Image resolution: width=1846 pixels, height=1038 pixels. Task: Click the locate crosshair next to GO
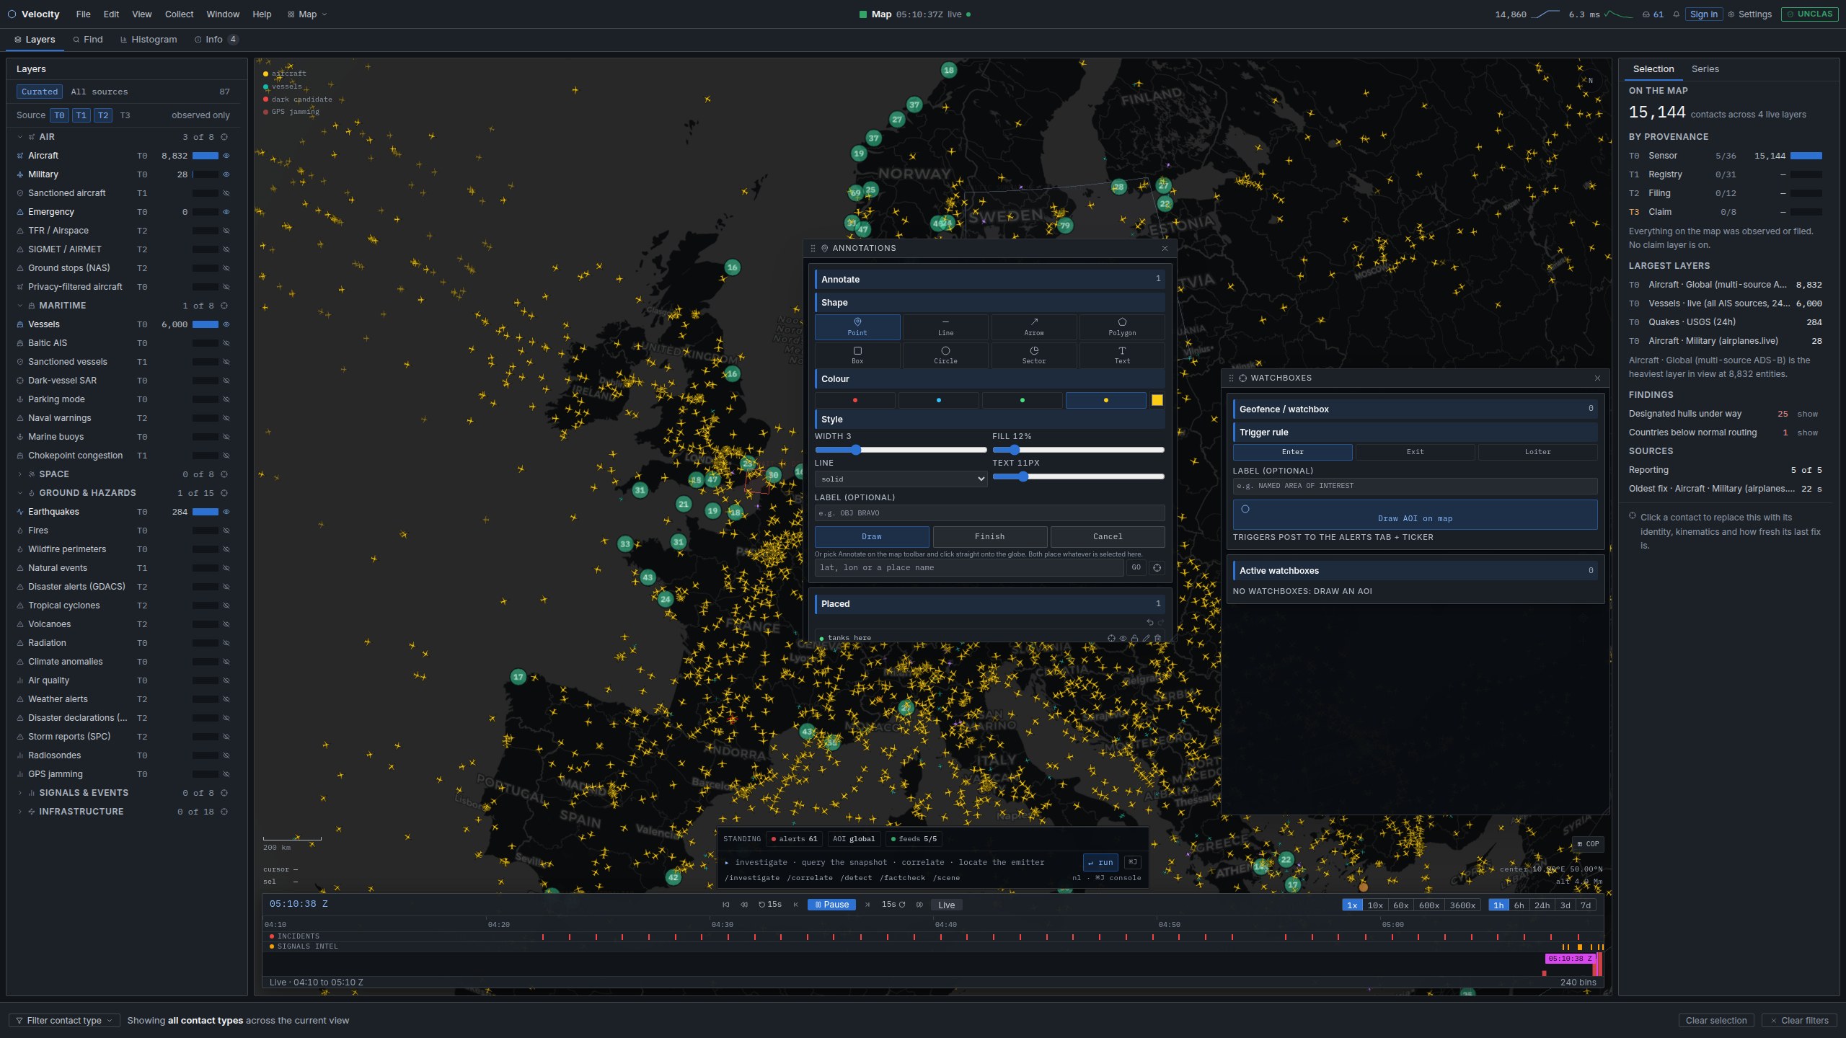coord(1157,568)
